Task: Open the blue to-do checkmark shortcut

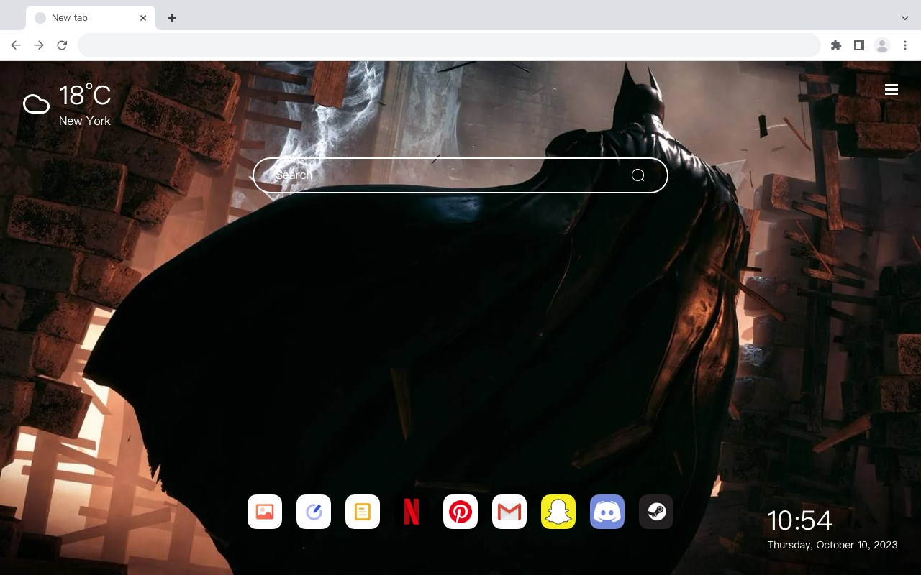Action: [314, 512]
